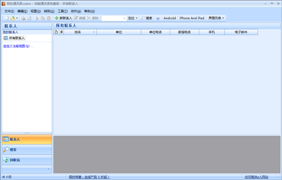Open the 视图(V) menu

[x=35, y=11]
